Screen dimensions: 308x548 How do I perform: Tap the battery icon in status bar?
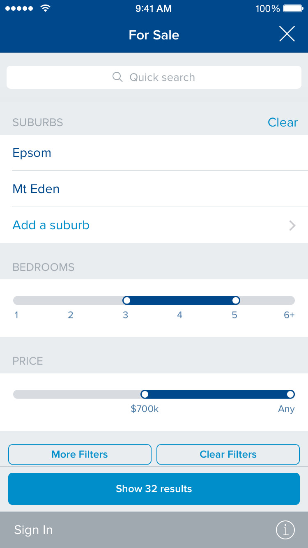pos(293,9)
